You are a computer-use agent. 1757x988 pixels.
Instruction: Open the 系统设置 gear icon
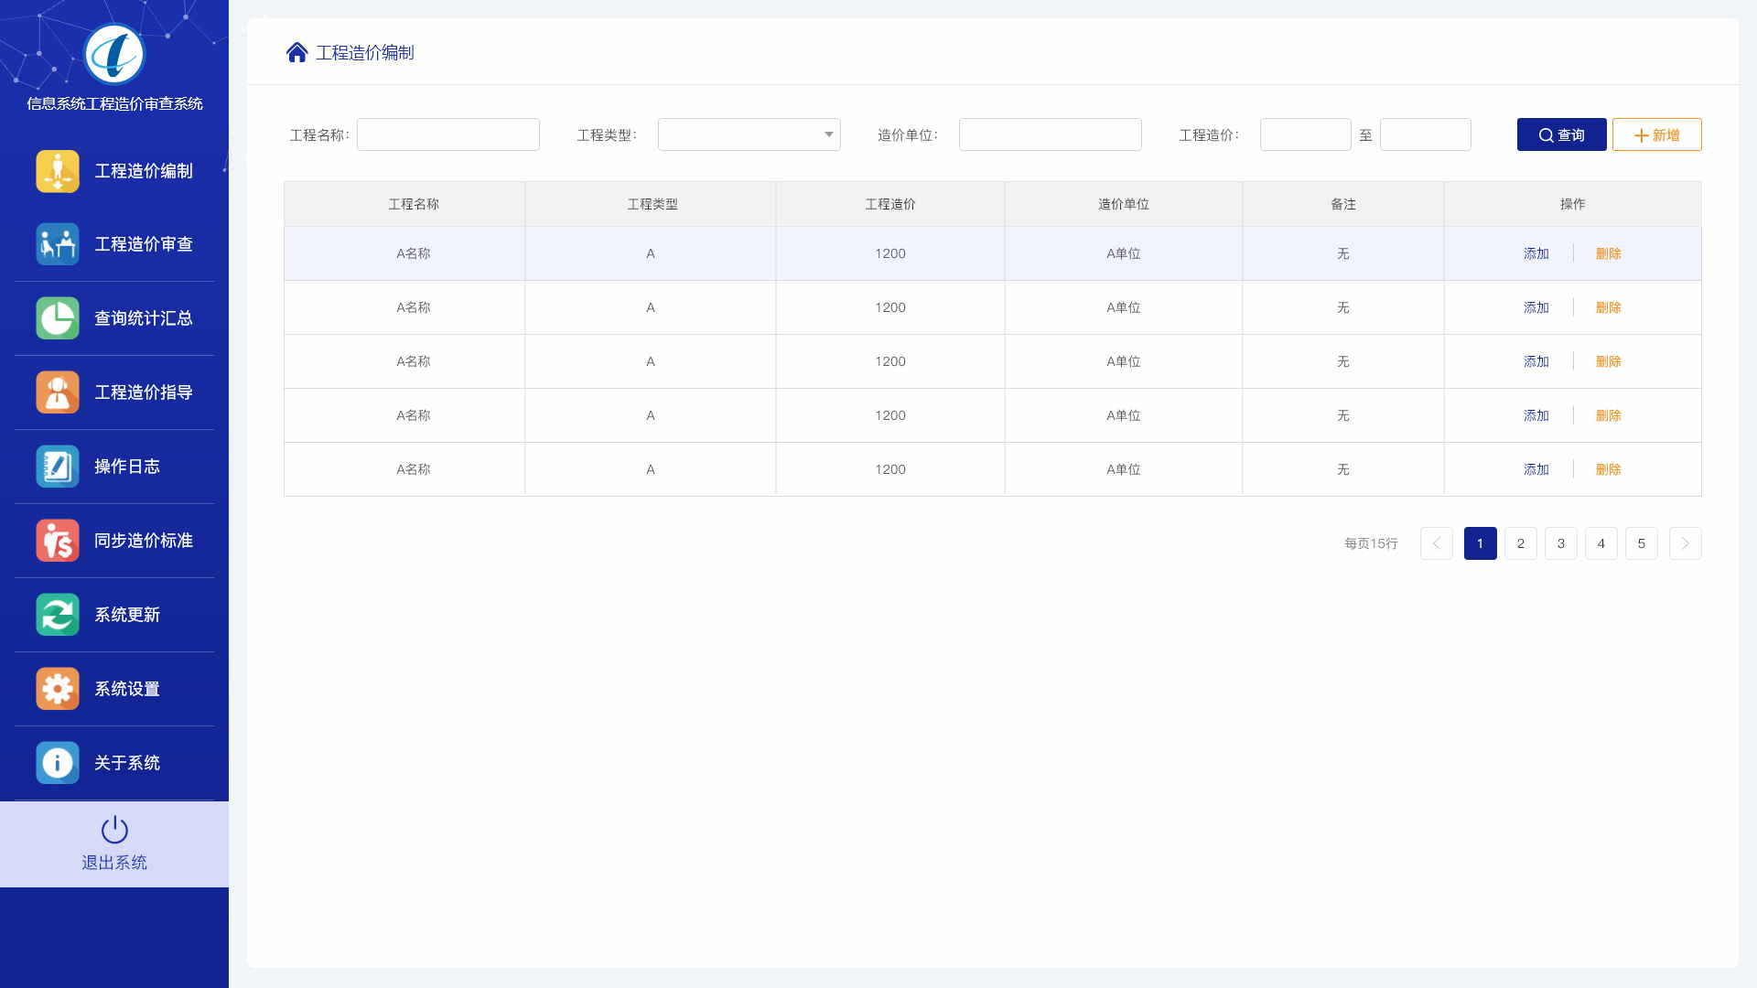pyautogui.click(x=58, y=689)
